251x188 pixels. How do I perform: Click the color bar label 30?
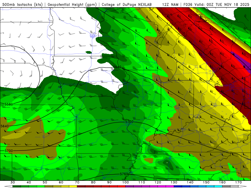pyautogui.click(x=13, y=182)
